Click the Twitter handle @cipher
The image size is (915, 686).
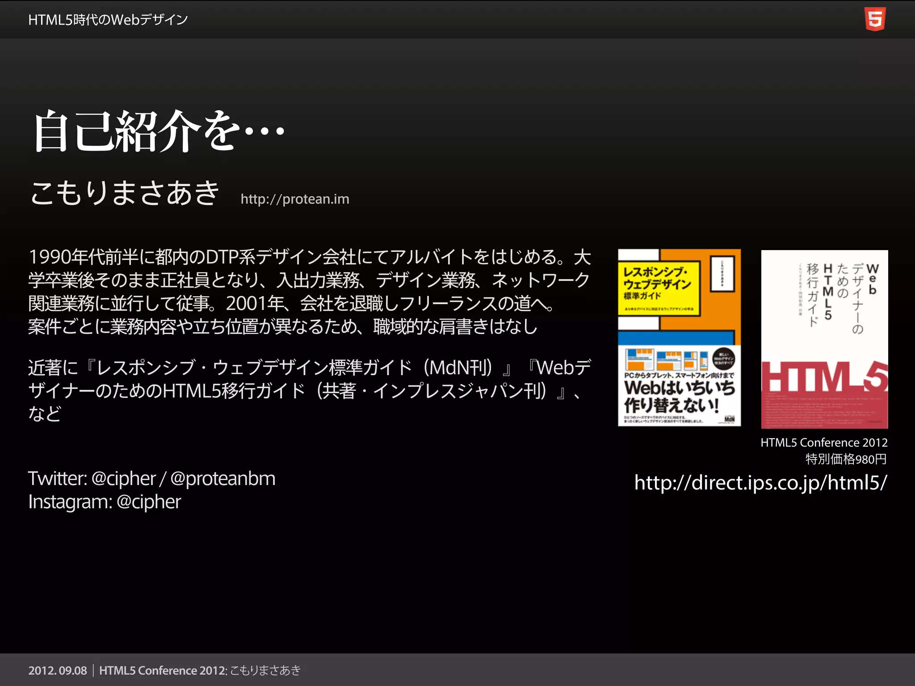(123, 478)
